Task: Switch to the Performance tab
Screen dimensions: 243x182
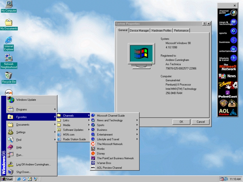Action: coord(182,30)
